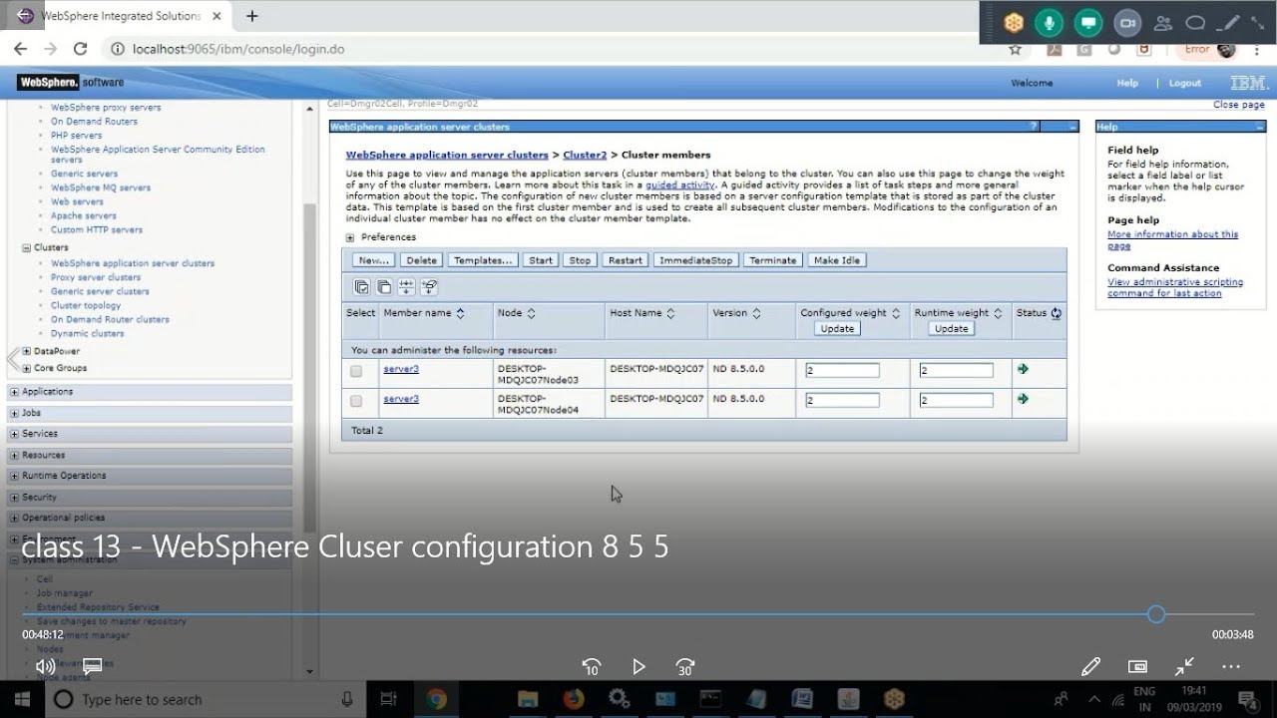Bookmark this page with the star icon
1277x718 pixels.
(1015, 49)
